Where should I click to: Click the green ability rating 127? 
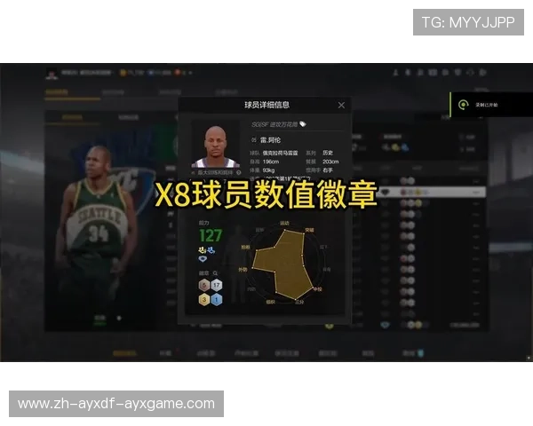211,235
